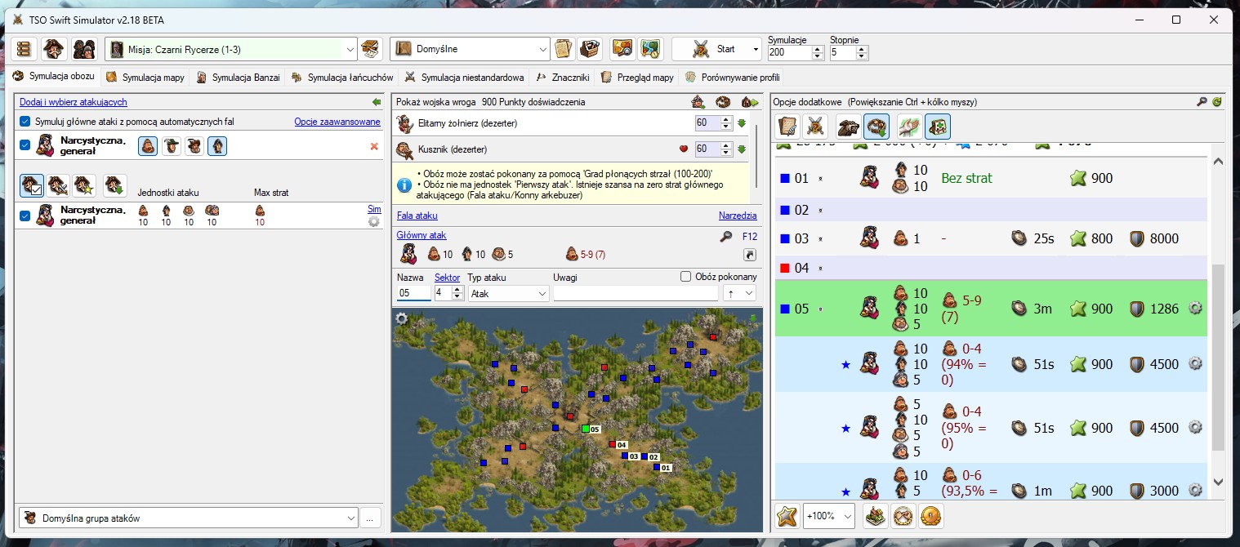Viewport: 1240px width, 547px height.
Task: Toggle the green-hat bowman unit icon
Action: tap(171, 146)
